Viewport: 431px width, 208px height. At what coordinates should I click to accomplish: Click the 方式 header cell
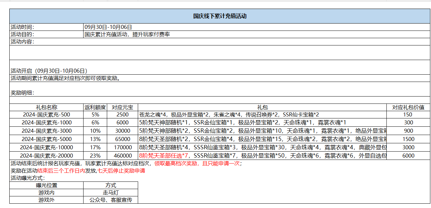click(110, 185)
